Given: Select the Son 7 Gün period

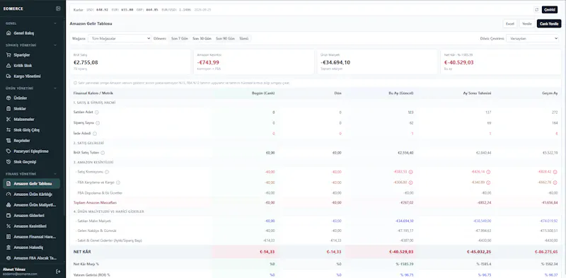Looking at the screenshot, I should click(x=179, y=38).
